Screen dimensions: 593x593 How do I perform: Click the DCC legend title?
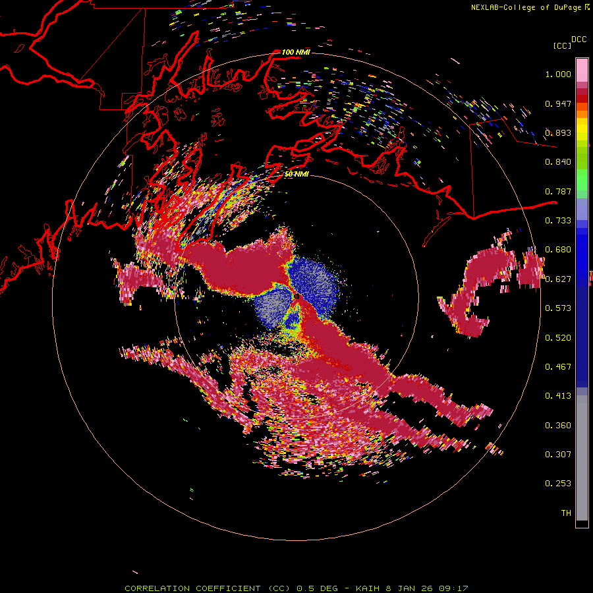pyautogui.click(x=579, y=40)
